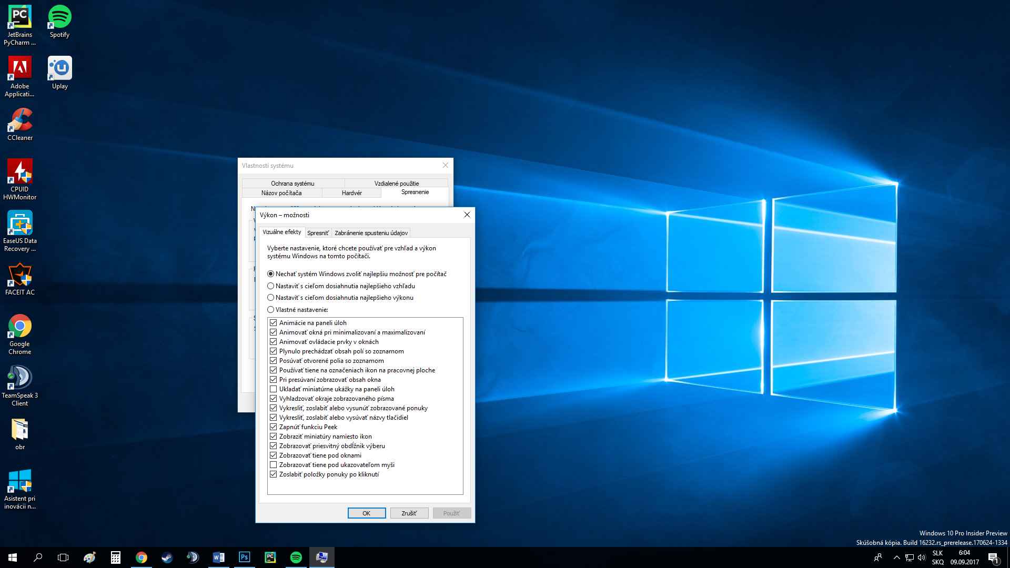
Task: Open Google Chrome desktop icon
Action: point(20,334)
